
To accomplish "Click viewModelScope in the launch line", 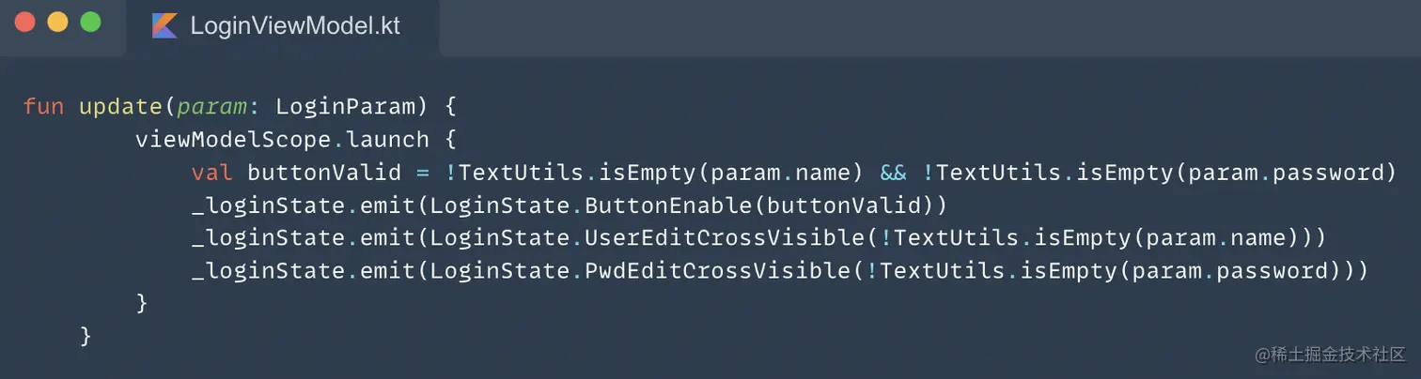I will 234,140.
